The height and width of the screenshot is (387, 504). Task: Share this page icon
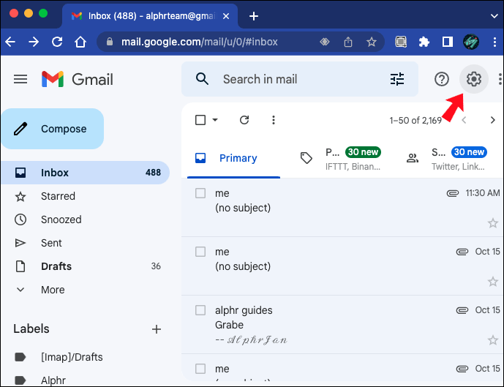click(x=348, y=42)
